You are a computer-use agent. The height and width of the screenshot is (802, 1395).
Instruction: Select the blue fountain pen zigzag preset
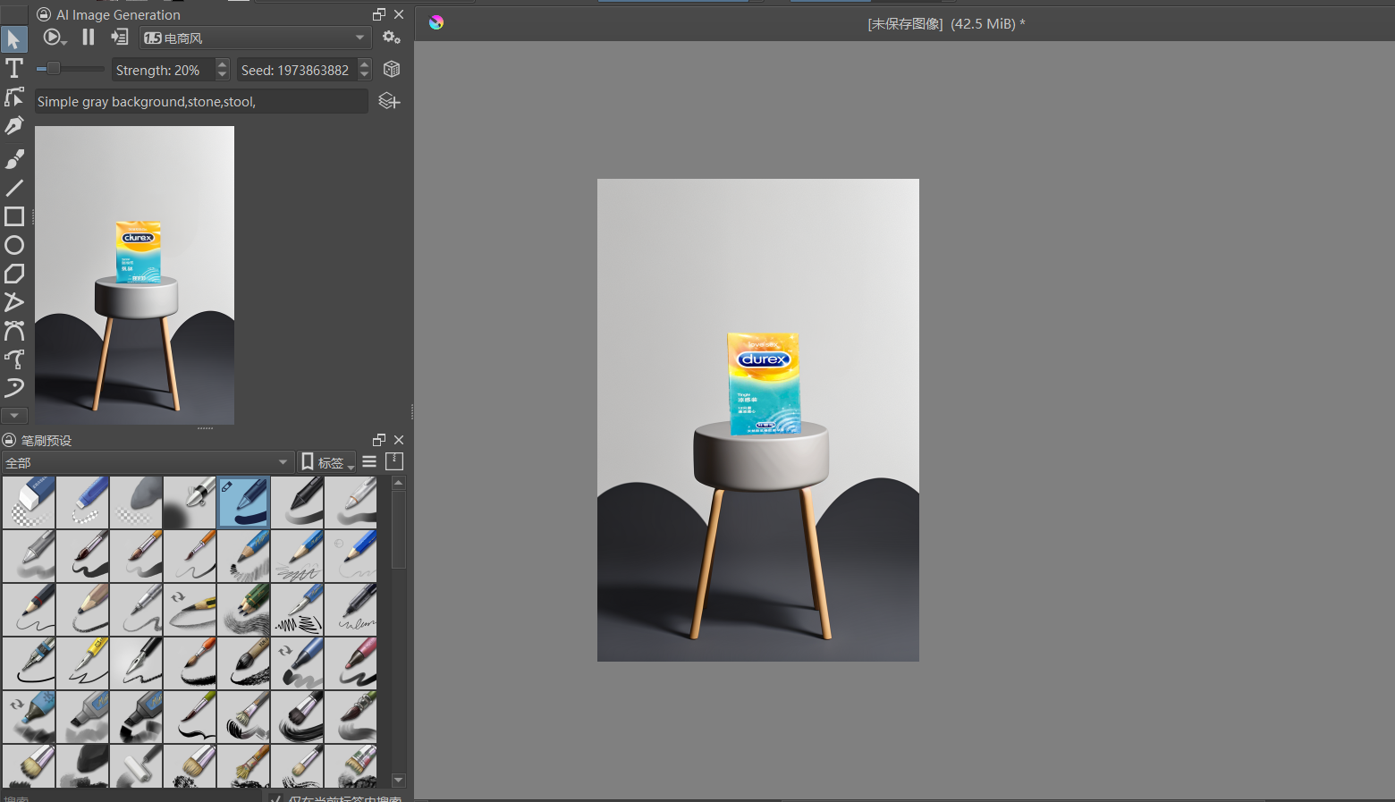point(297,609)
